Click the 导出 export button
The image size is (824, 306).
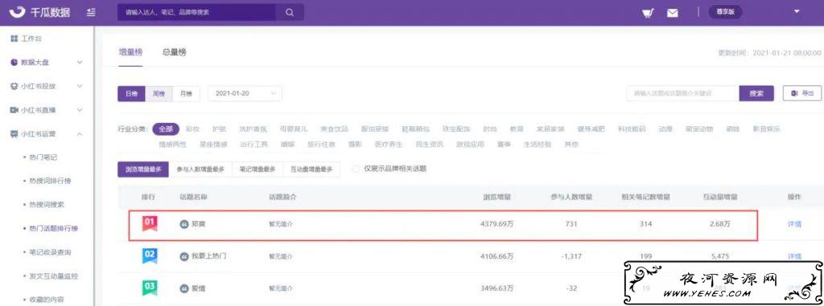(802, 93)
